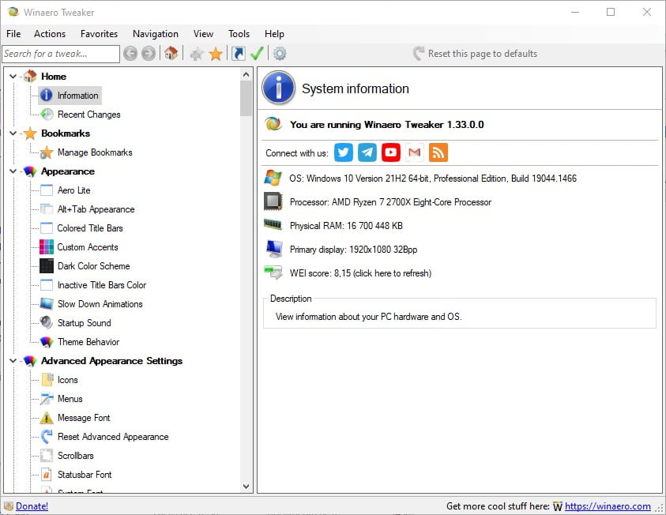Open the Actions menu

[50, 33]
